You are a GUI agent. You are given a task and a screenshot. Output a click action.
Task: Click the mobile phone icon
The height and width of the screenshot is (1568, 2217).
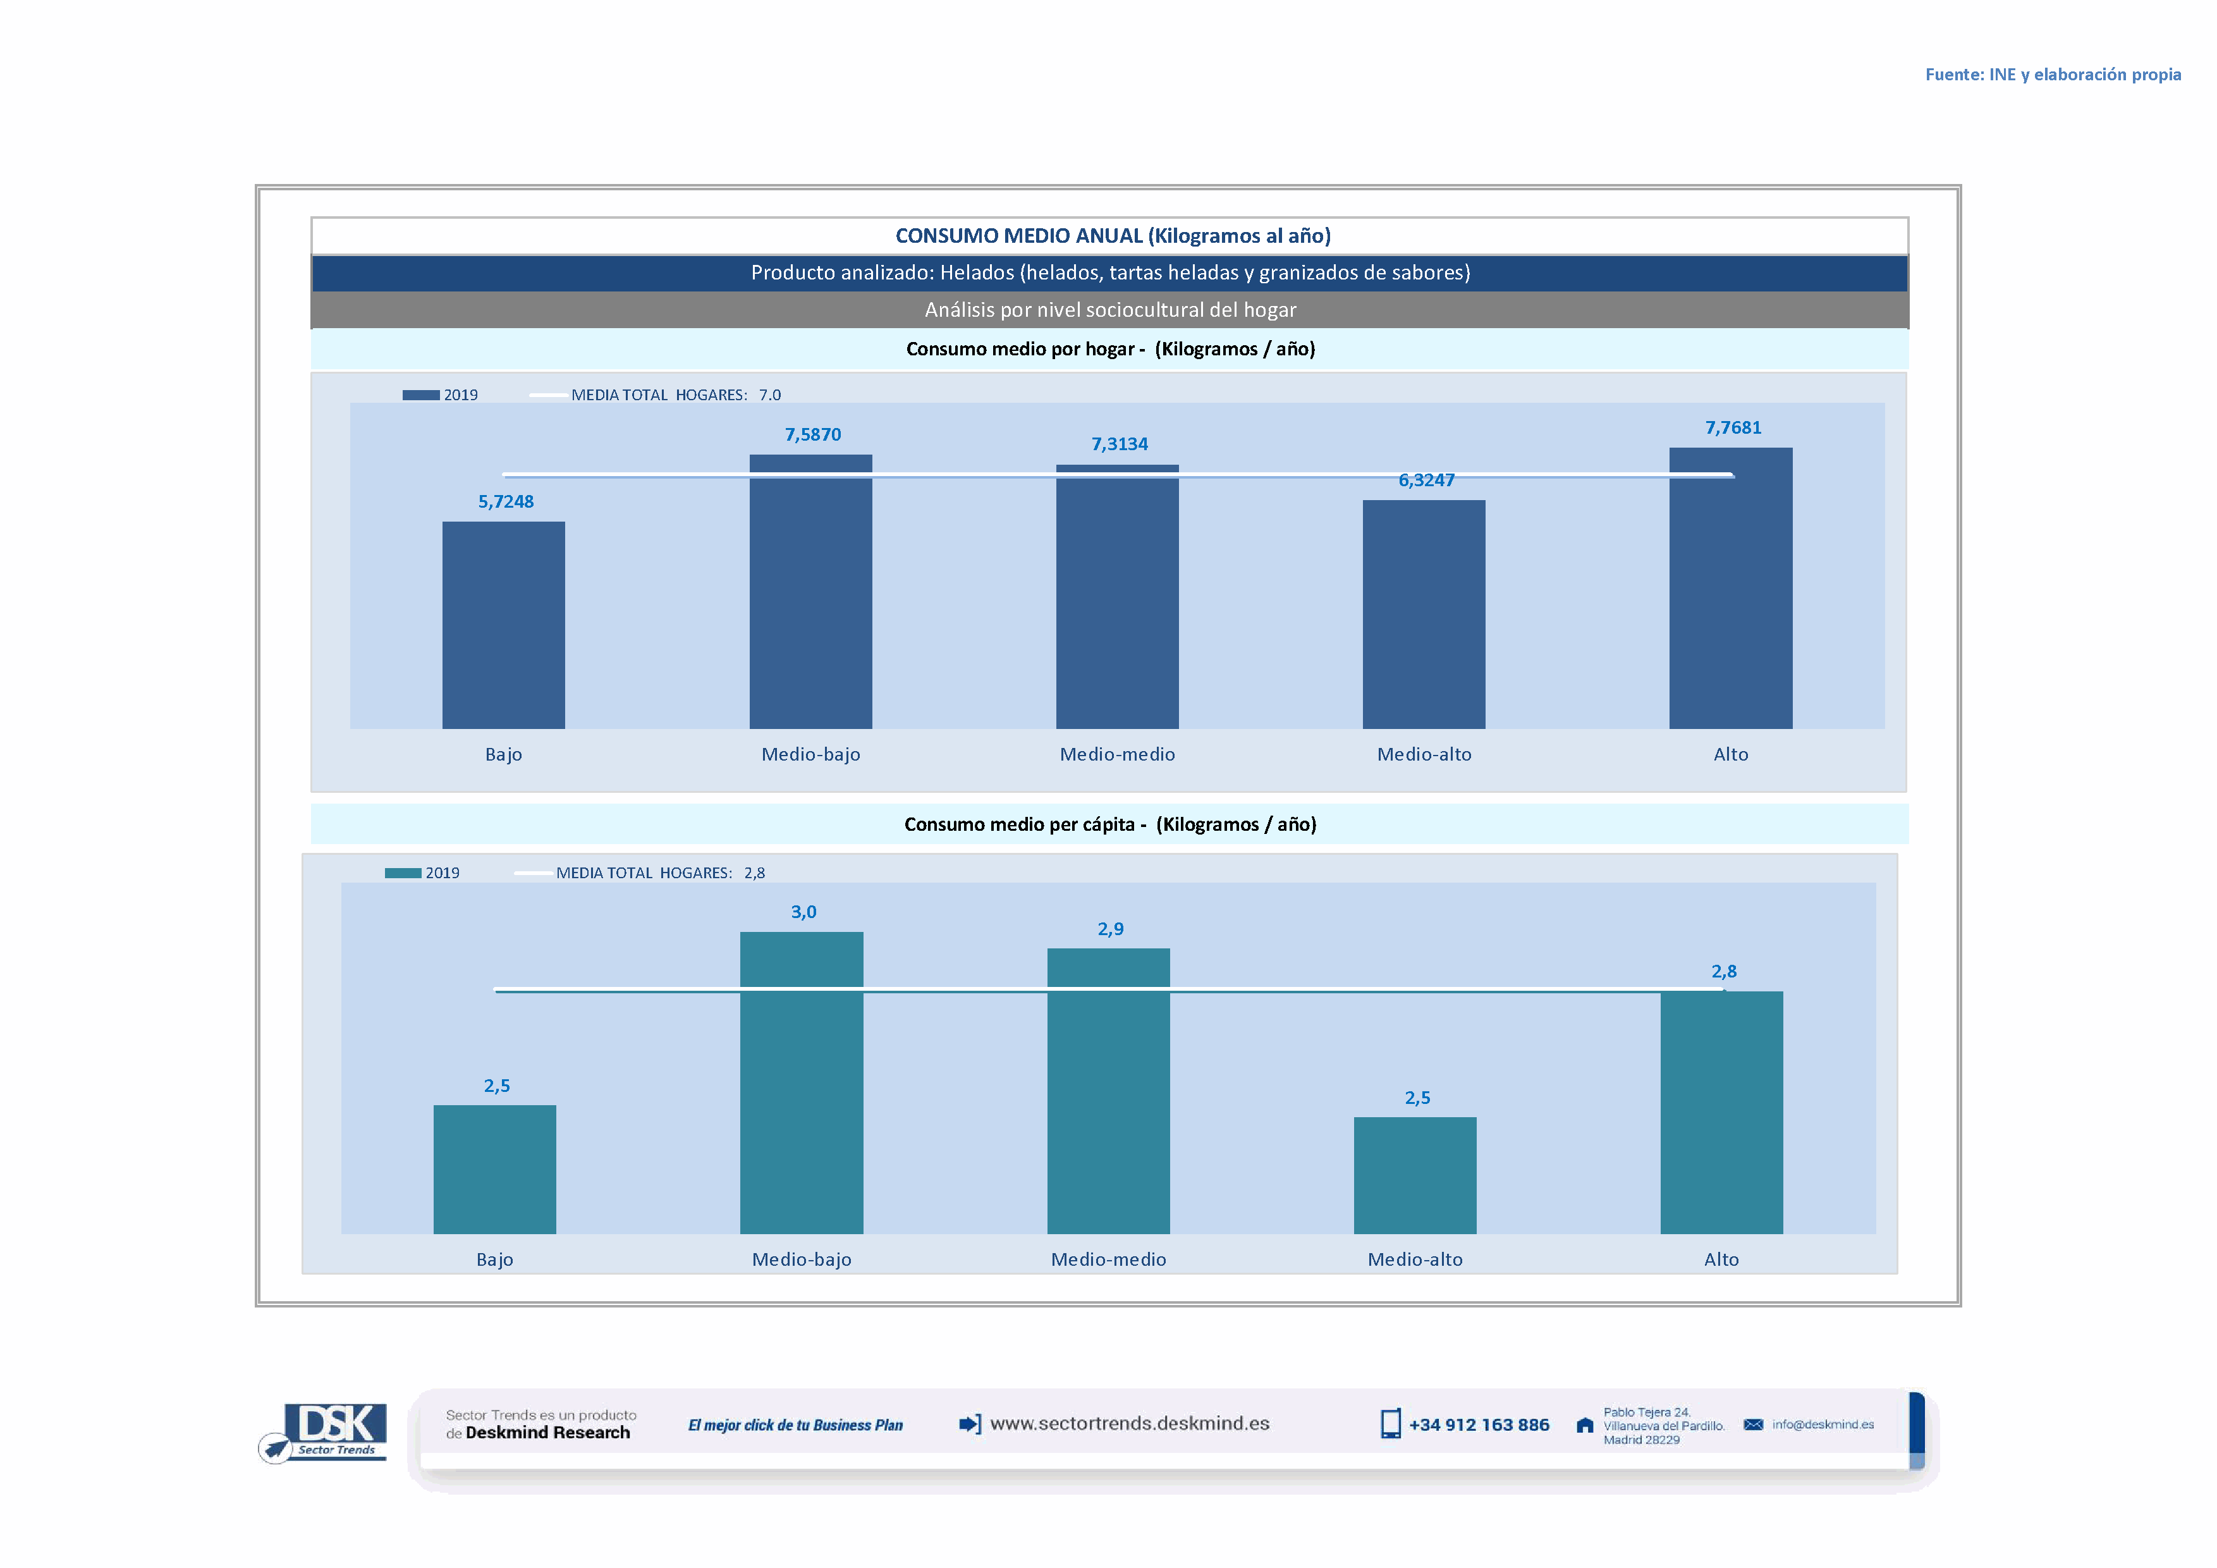point(1391,1424)
